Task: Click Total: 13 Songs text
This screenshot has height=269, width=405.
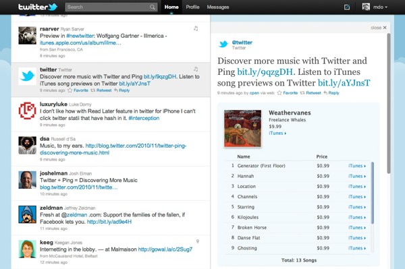Action: [299, 260]
